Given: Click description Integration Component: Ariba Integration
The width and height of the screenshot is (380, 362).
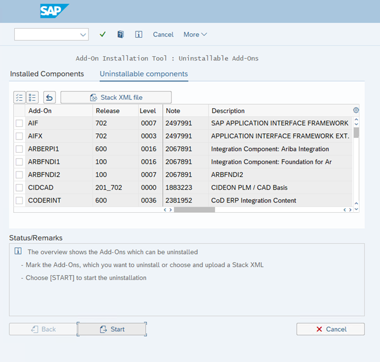Looking at the screenshot, I should pos(270,149).
